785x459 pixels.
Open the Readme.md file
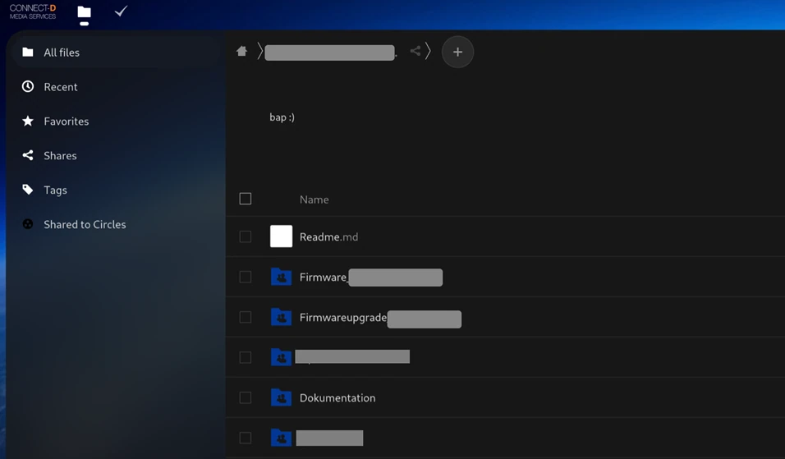click(328, 236)
